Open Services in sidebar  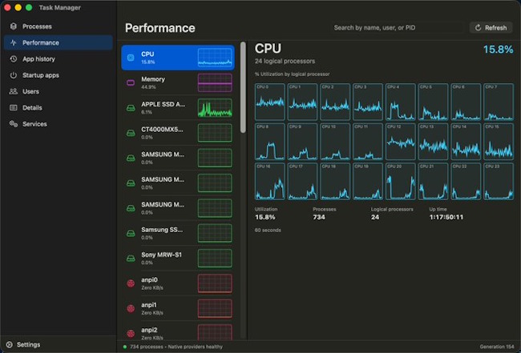click(x=59, y=124)
